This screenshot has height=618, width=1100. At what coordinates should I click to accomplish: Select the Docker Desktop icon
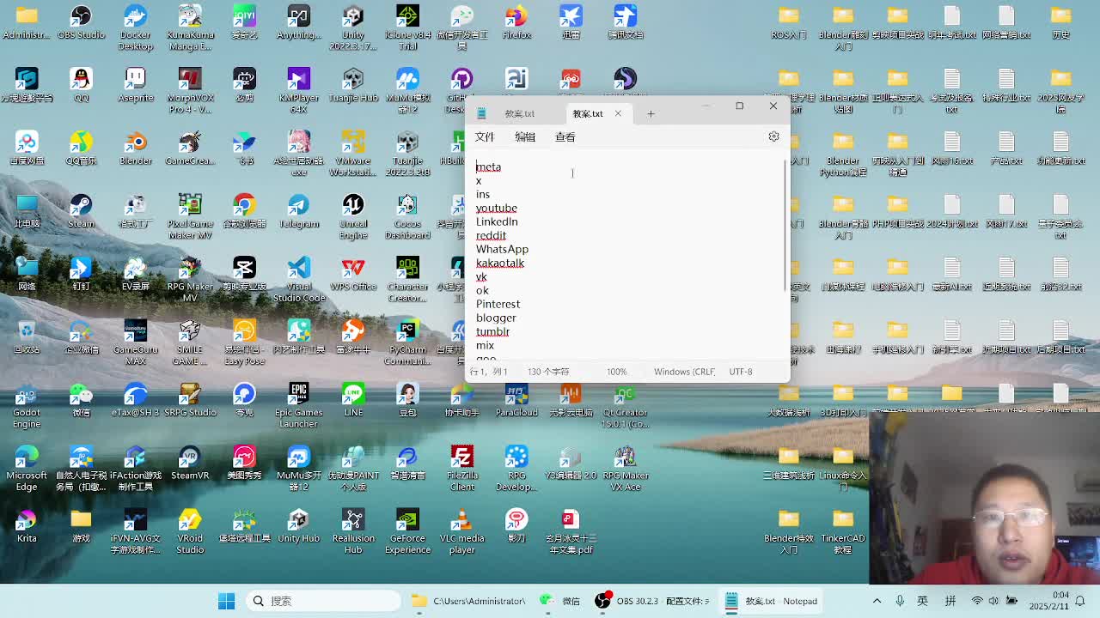point(135,27)
